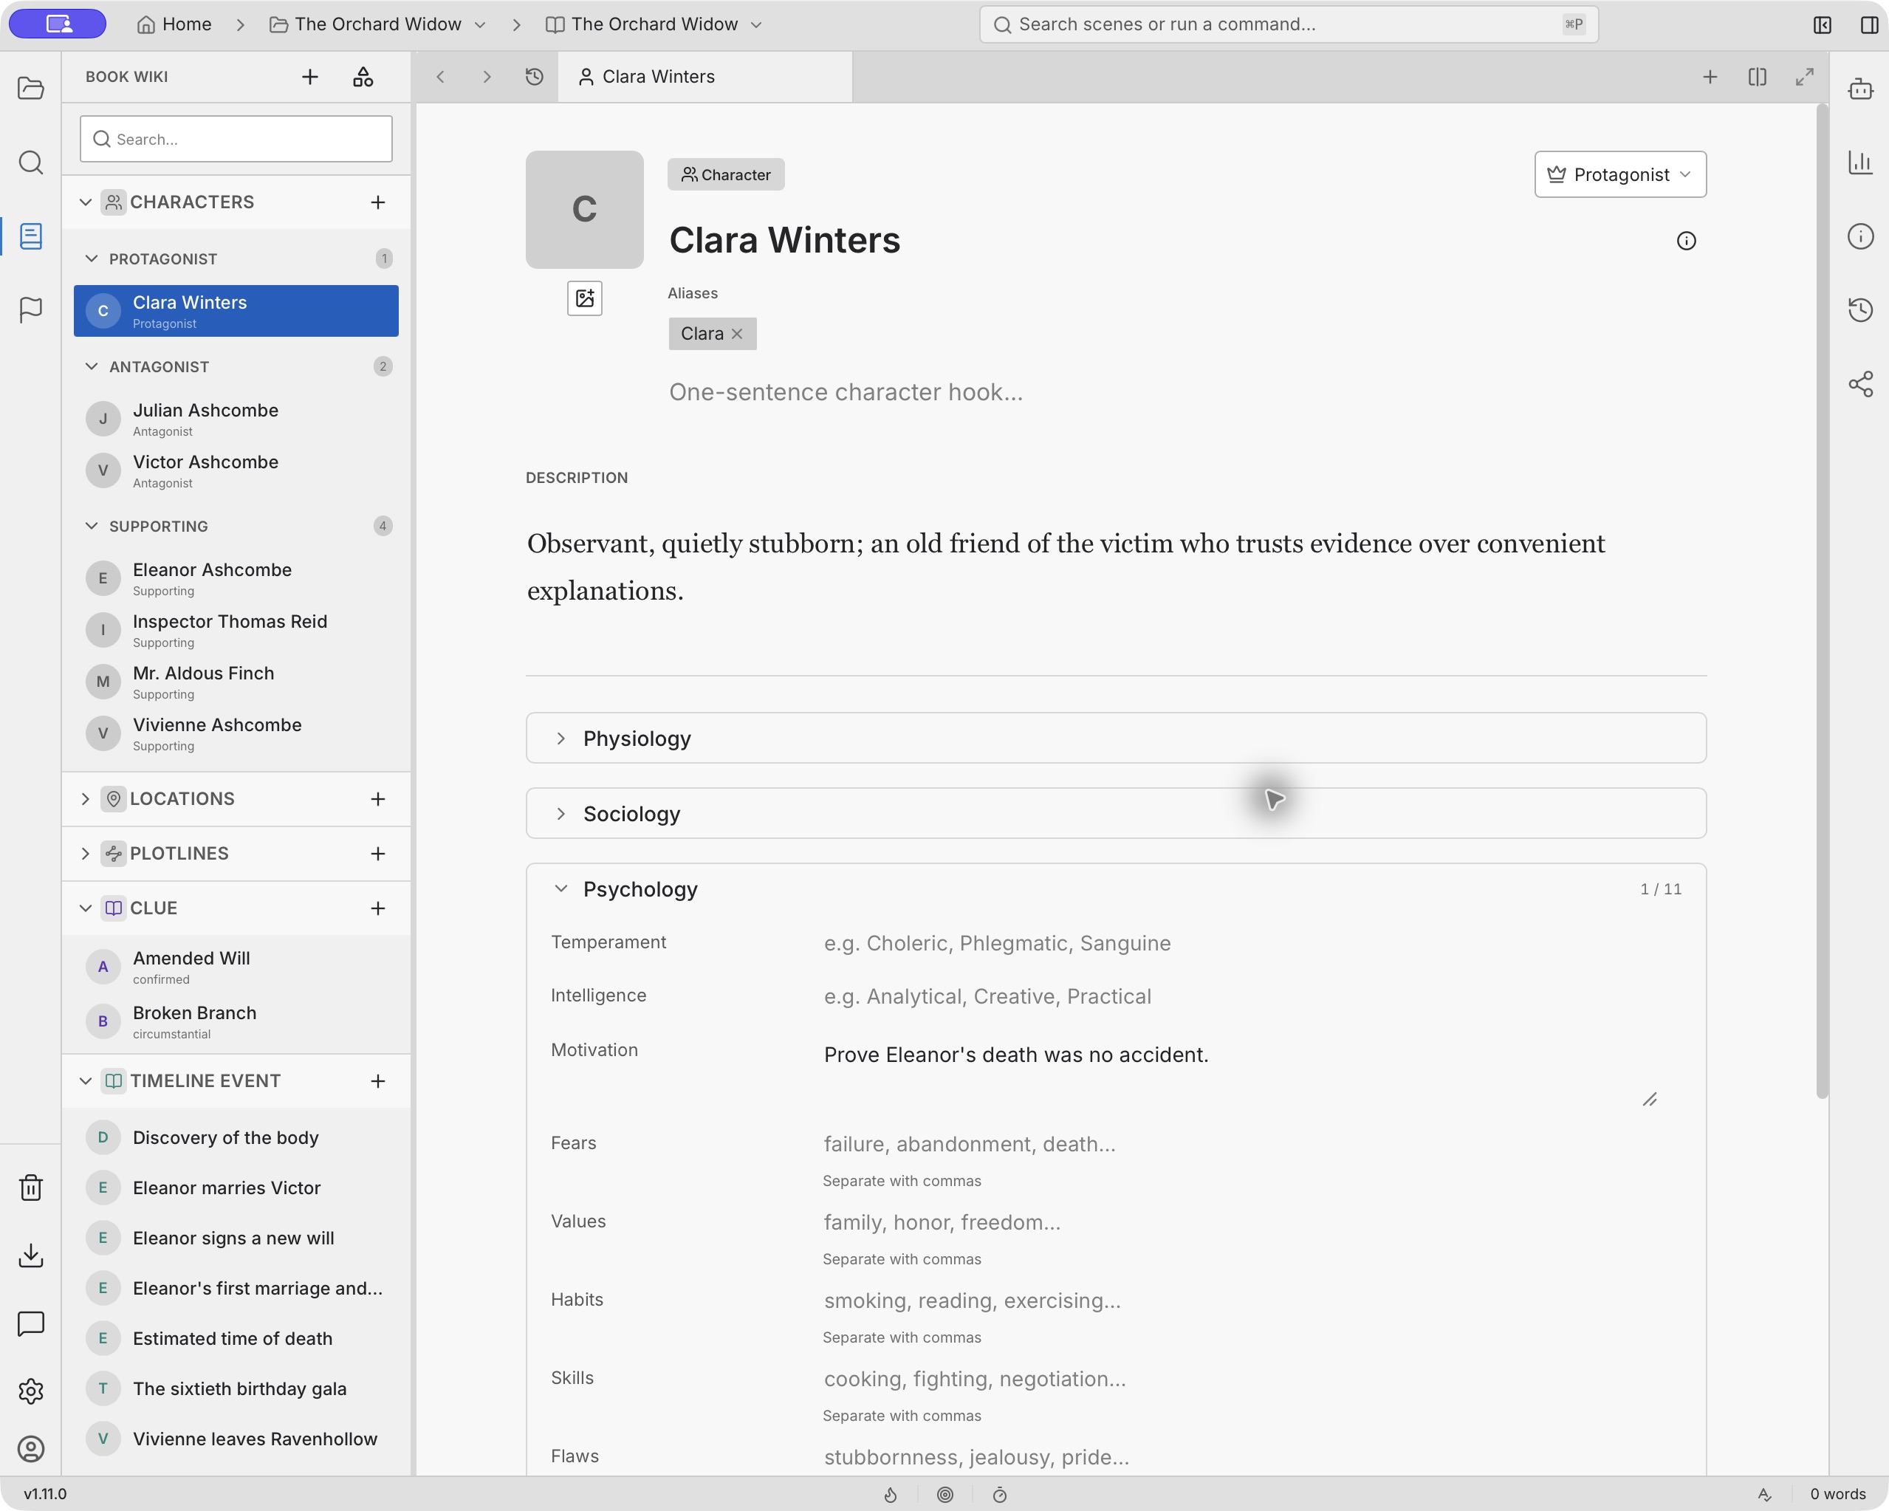Open the trash bin icon
This screenshot has width=1889, height=1511.
click(31, 1188)
